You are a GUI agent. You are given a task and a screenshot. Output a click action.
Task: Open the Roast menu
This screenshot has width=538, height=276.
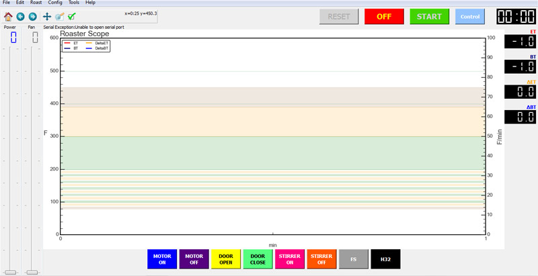pos(36,3)
